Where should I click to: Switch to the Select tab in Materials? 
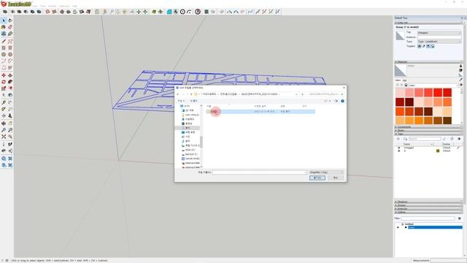pyautogui.click(x=398, y=80)
